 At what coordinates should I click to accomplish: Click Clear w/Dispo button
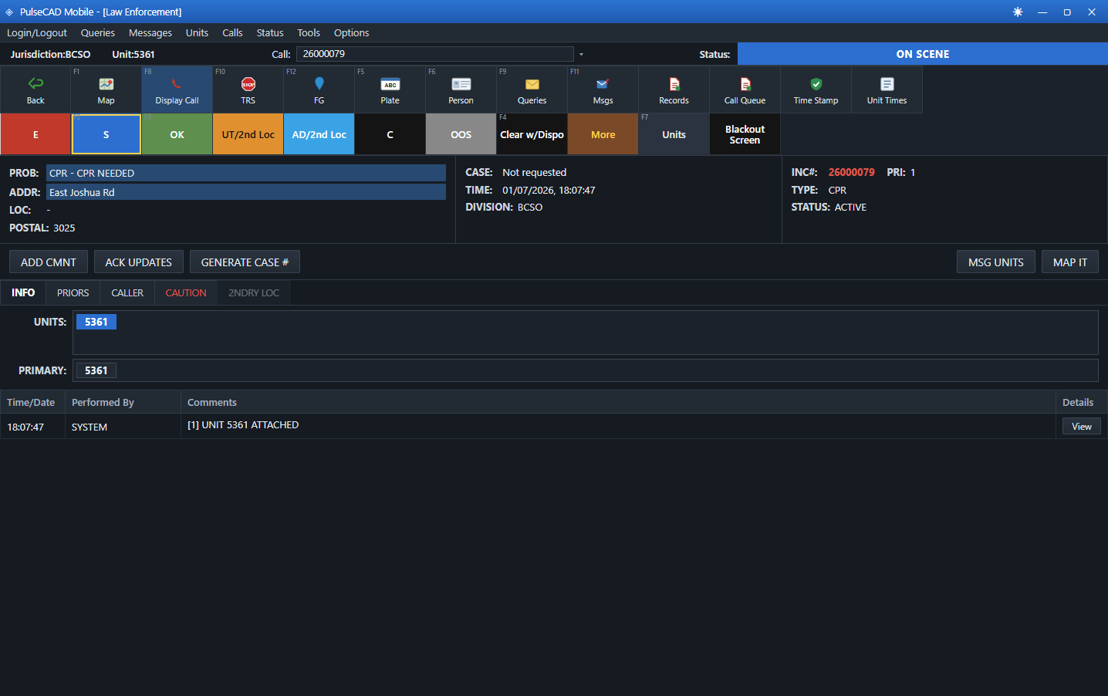(x=532, y=134)
